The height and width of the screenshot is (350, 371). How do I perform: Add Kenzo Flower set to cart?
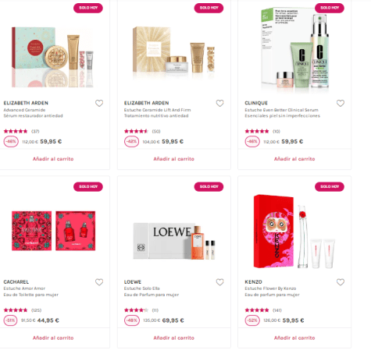tap(294, 338)
